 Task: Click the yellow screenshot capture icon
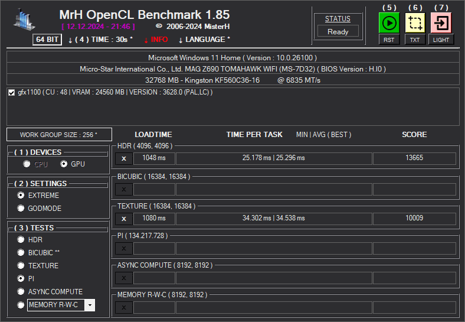point(415,23)
